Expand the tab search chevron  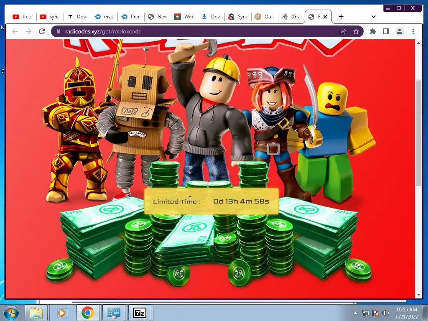(373, 17)
